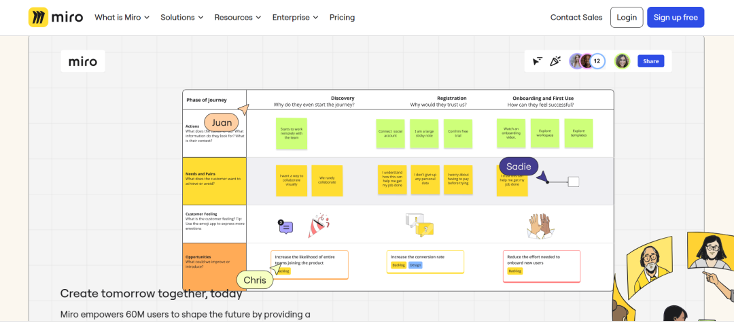734x325 pixels.
Task: Open the Resources dropdown menu
Action: click(238, 17)
